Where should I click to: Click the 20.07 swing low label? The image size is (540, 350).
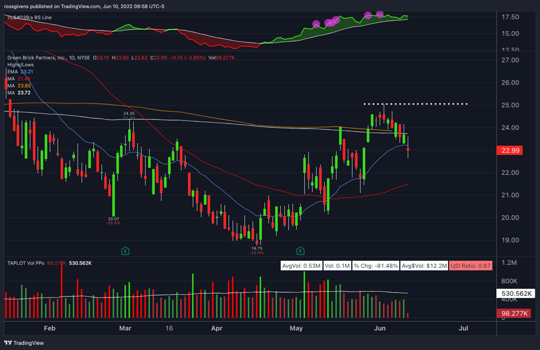click(114, 218)
